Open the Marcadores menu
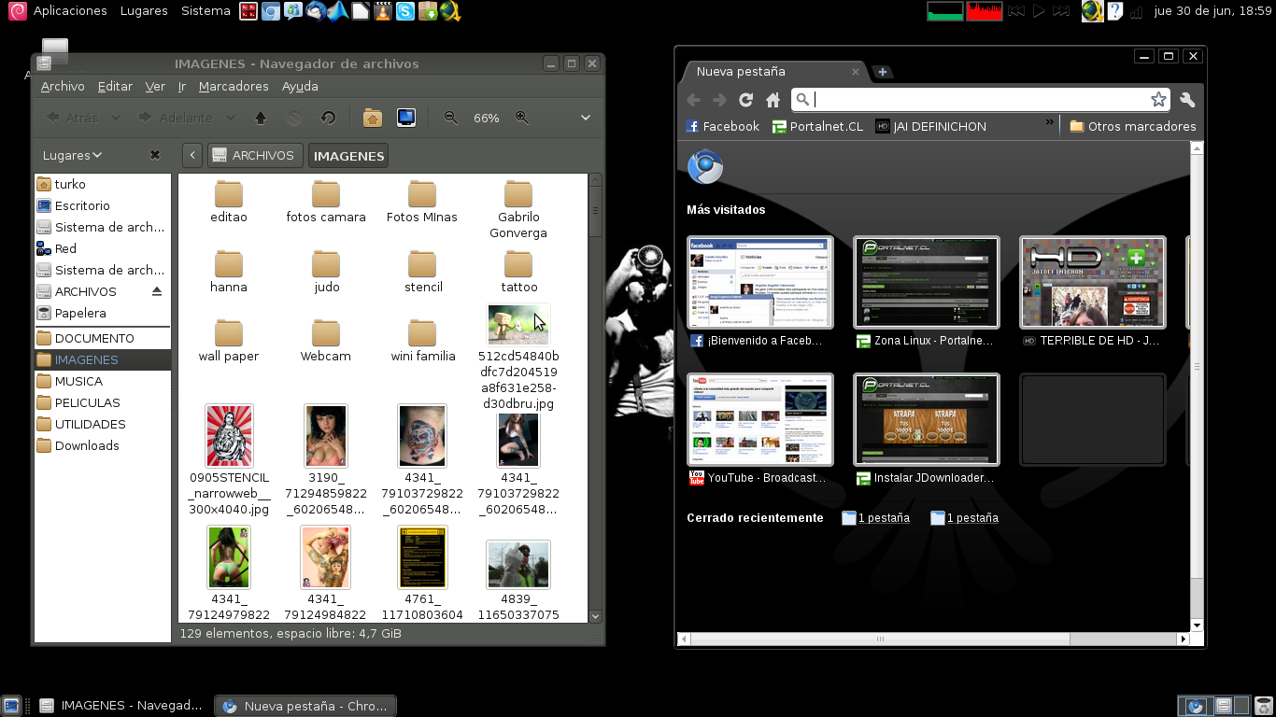 coord(234,86)
